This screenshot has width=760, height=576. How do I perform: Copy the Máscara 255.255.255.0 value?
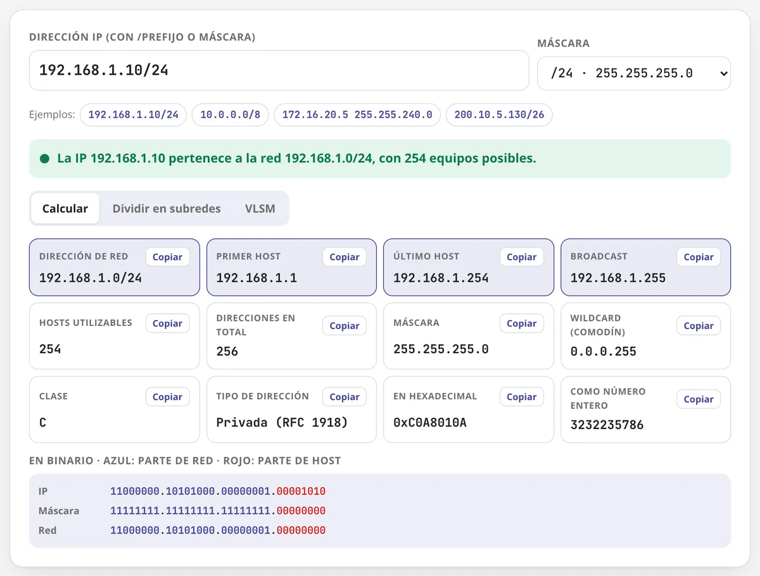pyautogui.click(x=522, y=323)
